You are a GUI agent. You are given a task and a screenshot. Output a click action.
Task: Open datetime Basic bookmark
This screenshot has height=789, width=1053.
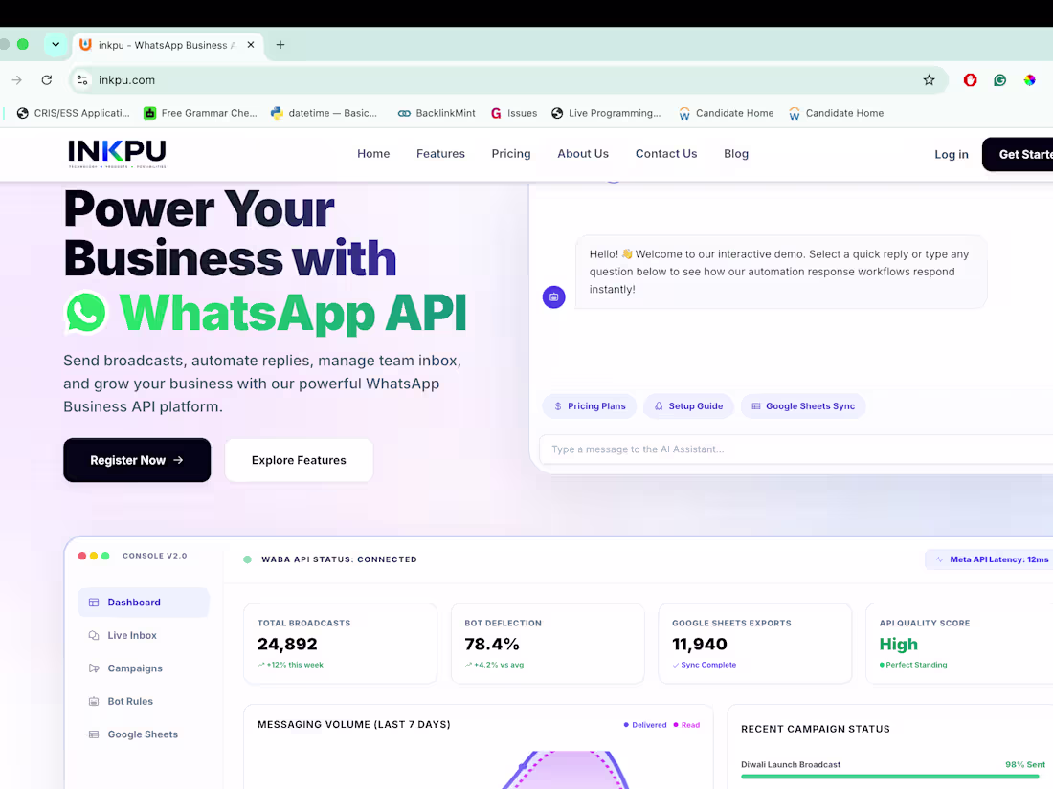pos(324,113)
